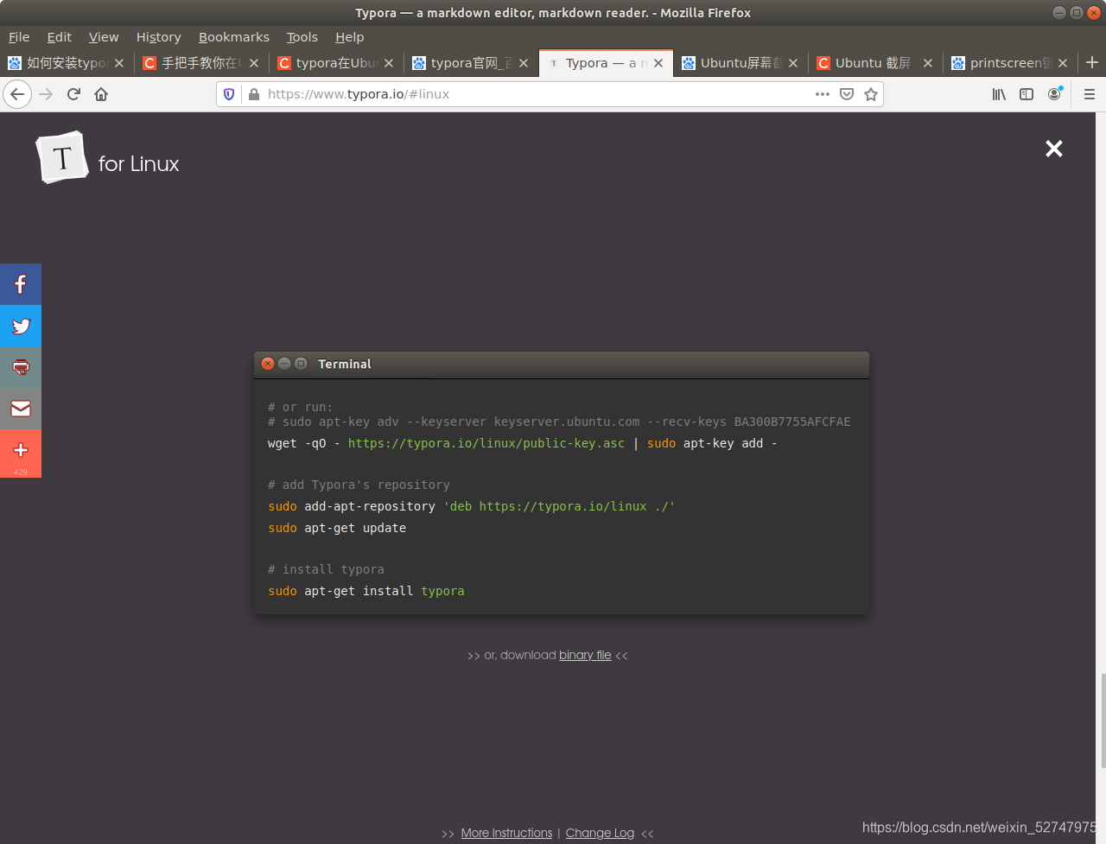Viewport: 1106px width, 844px height.
Task: Open the Firefox hamburger menu
Action: [1090, 94]
